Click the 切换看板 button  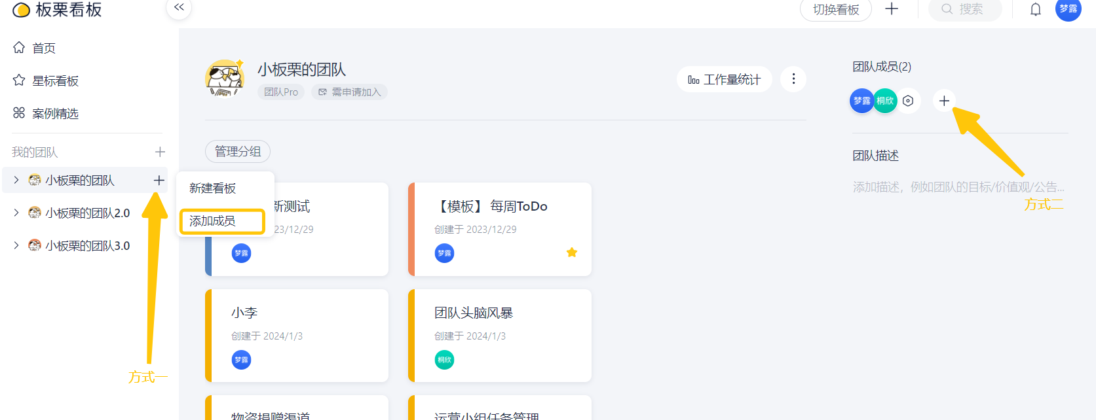835,10
